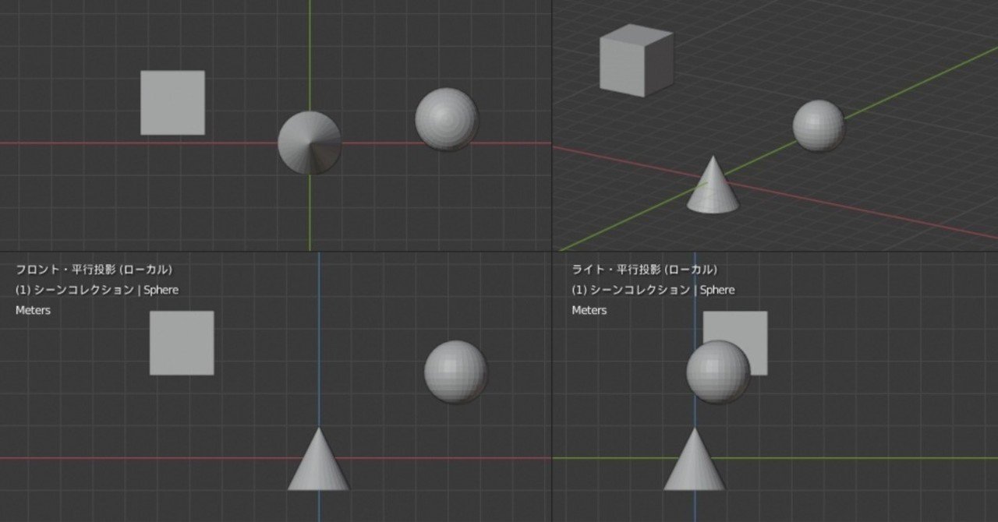The height and width of the screenshot is (522, 998).
Task: Select the sphere in the front orthographic view
Action: [x=456, y=372]
